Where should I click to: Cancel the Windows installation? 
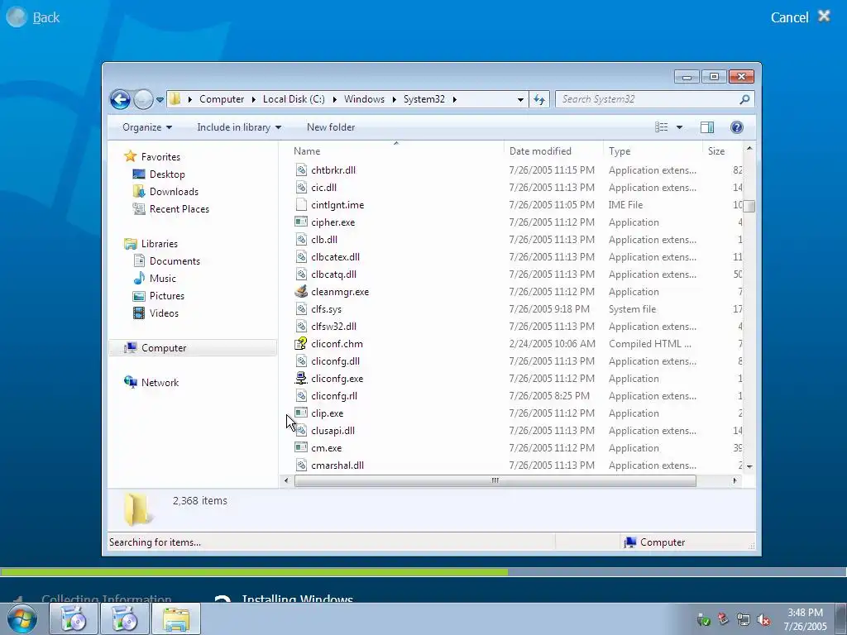(800, 17)
